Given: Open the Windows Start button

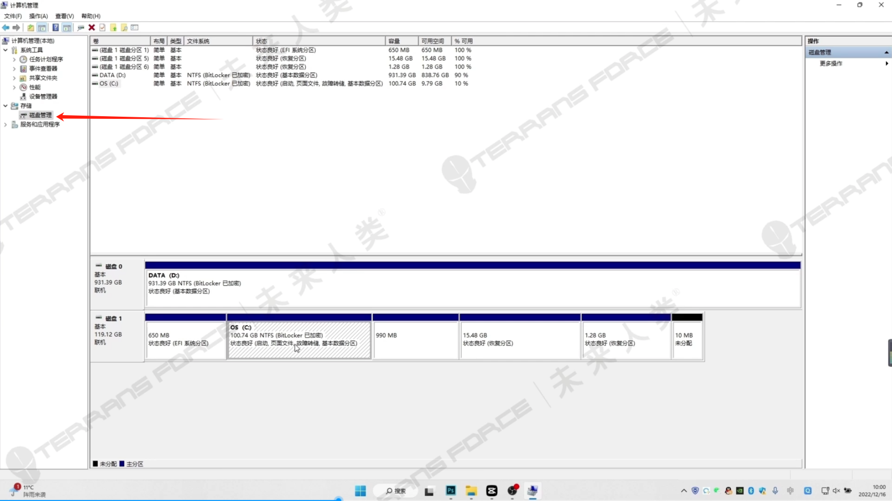Looking at the screenshot, I should tap(360, 491).
